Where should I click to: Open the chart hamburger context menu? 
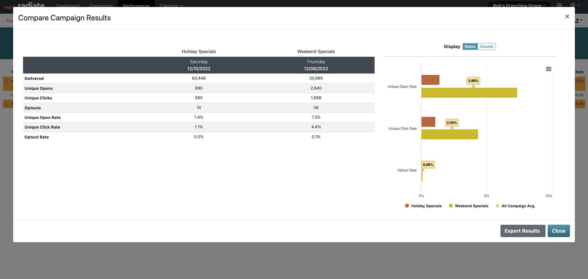point(548,69)
